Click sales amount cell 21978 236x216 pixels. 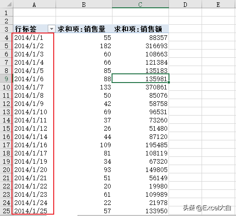140,203
